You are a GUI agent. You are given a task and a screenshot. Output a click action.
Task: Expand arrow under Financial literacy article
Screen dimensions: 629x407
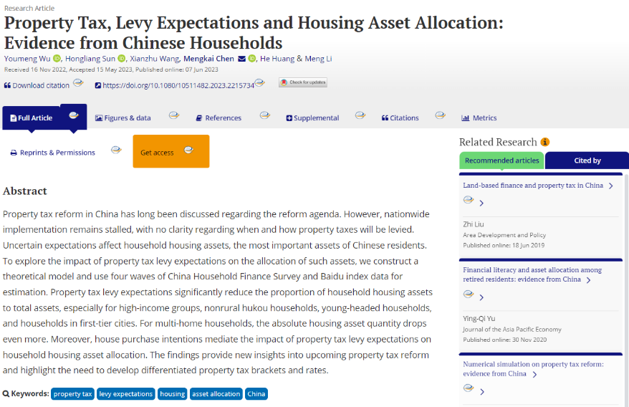(481, 297)
